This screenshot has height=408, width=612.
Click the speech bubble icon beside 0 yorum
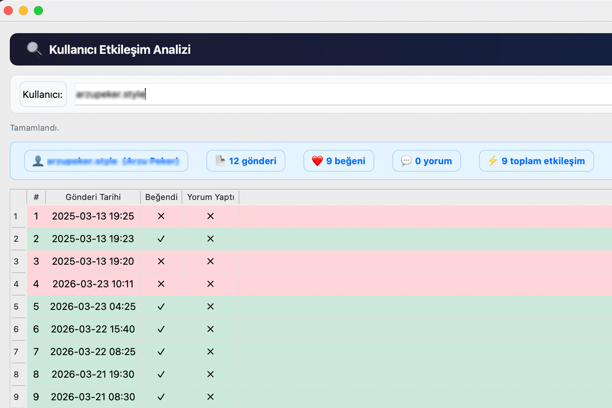(406, 161)
